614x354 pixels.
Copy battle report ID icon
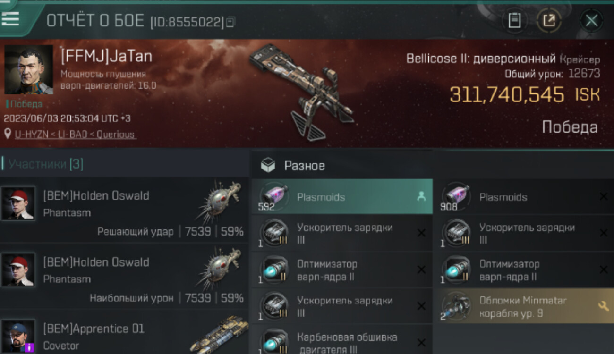tap(230, 22)
